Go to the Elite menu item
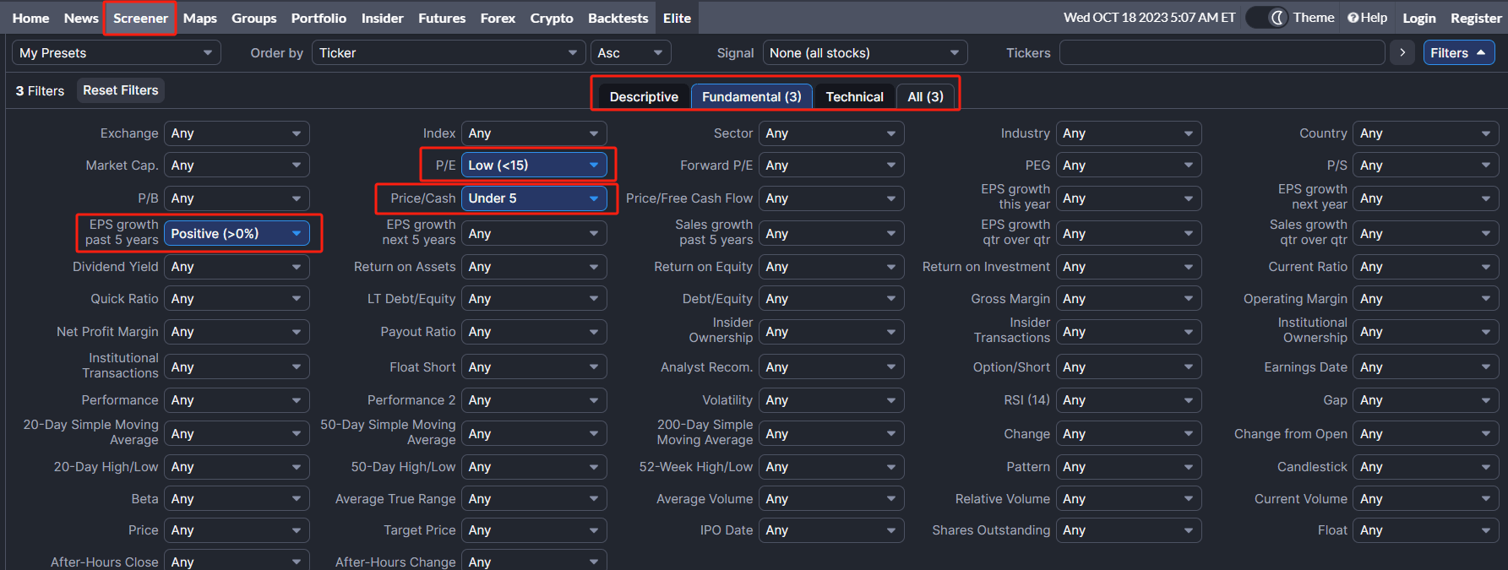This screenshot has height=570, width=1508. pyautogui.click(x=677, y=18)
